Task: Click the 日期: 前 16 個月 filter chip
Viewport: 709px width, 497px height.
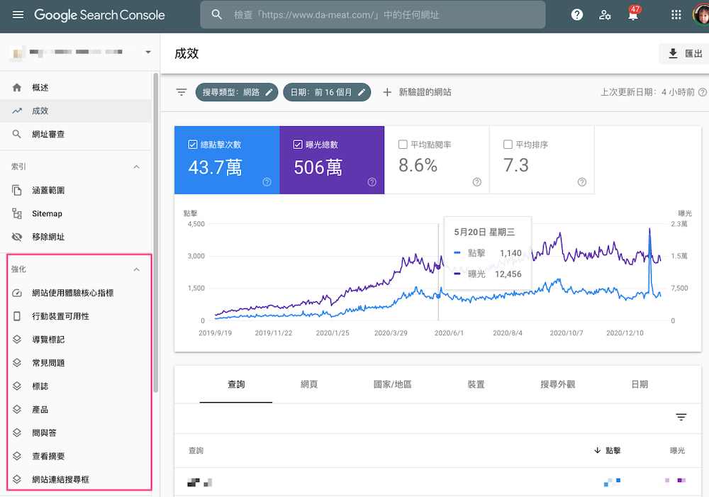Action: coord(327,92)
